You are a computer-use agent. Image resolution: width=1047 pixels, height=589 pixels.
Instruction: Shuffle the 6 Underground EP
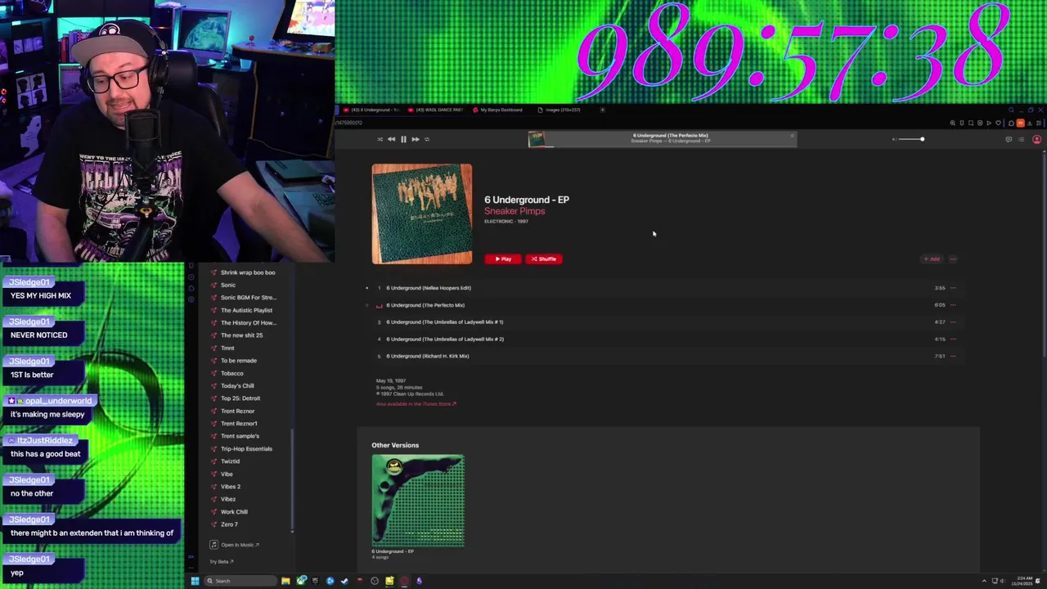pos(543,259)
